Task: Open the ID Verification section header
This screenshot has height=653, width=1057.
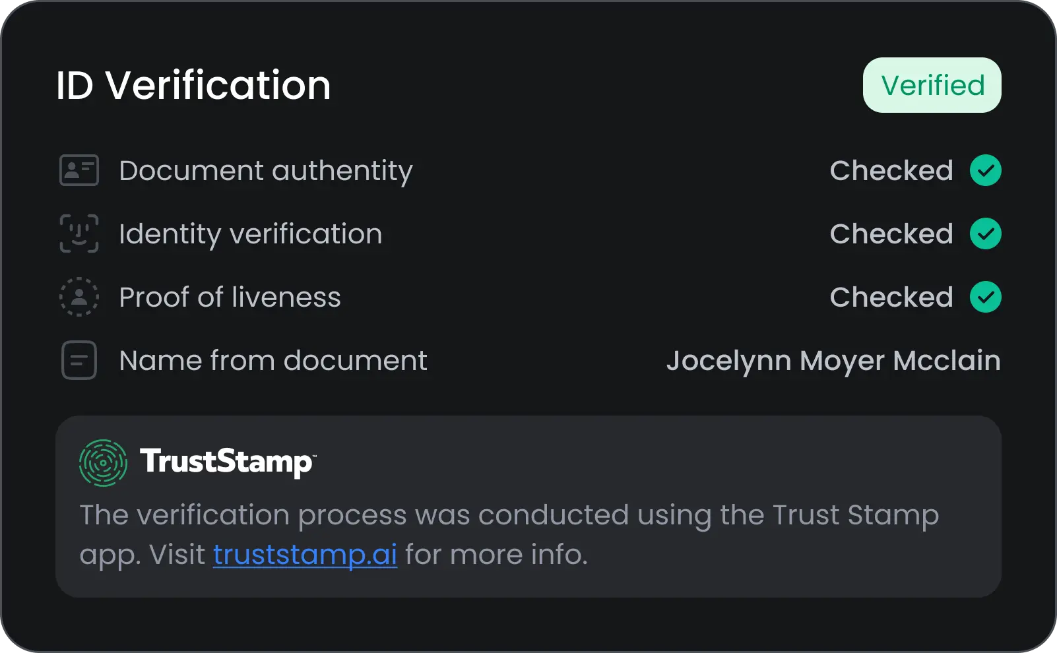Action: pos(193,84)
